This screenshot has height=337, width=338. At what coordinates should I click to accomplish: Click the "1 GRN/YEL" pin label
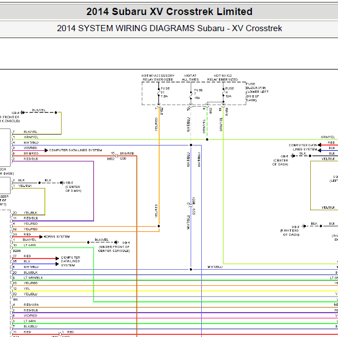click(26, 137)
